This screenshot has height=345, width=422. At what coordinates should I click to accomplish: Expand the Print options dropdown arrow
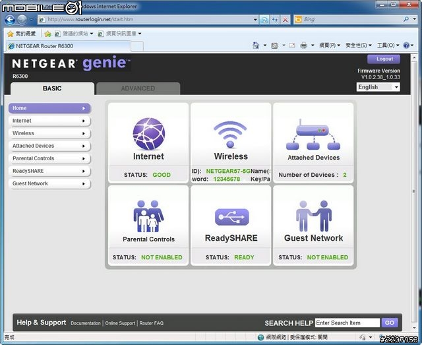pyautogui.click(x=313, y=46)
